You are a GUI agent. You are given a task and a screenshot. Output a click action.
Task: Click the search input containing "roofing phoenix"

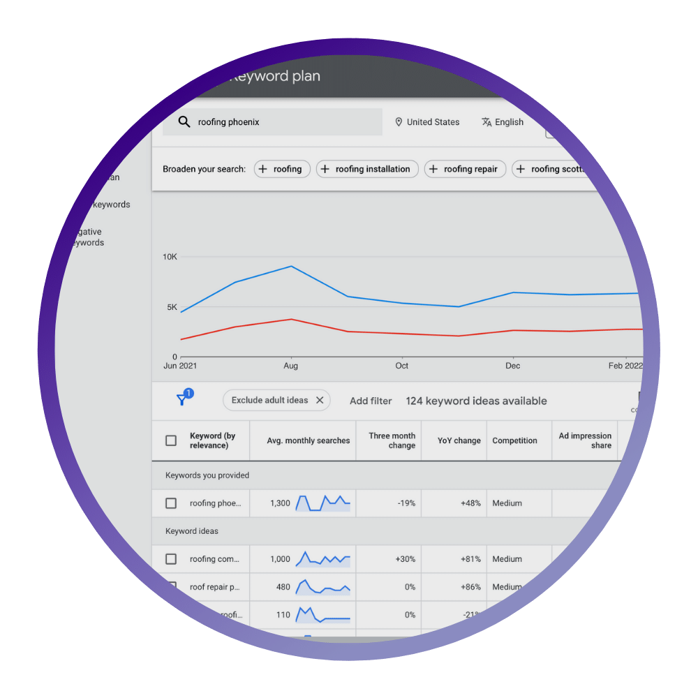[272, 121]
